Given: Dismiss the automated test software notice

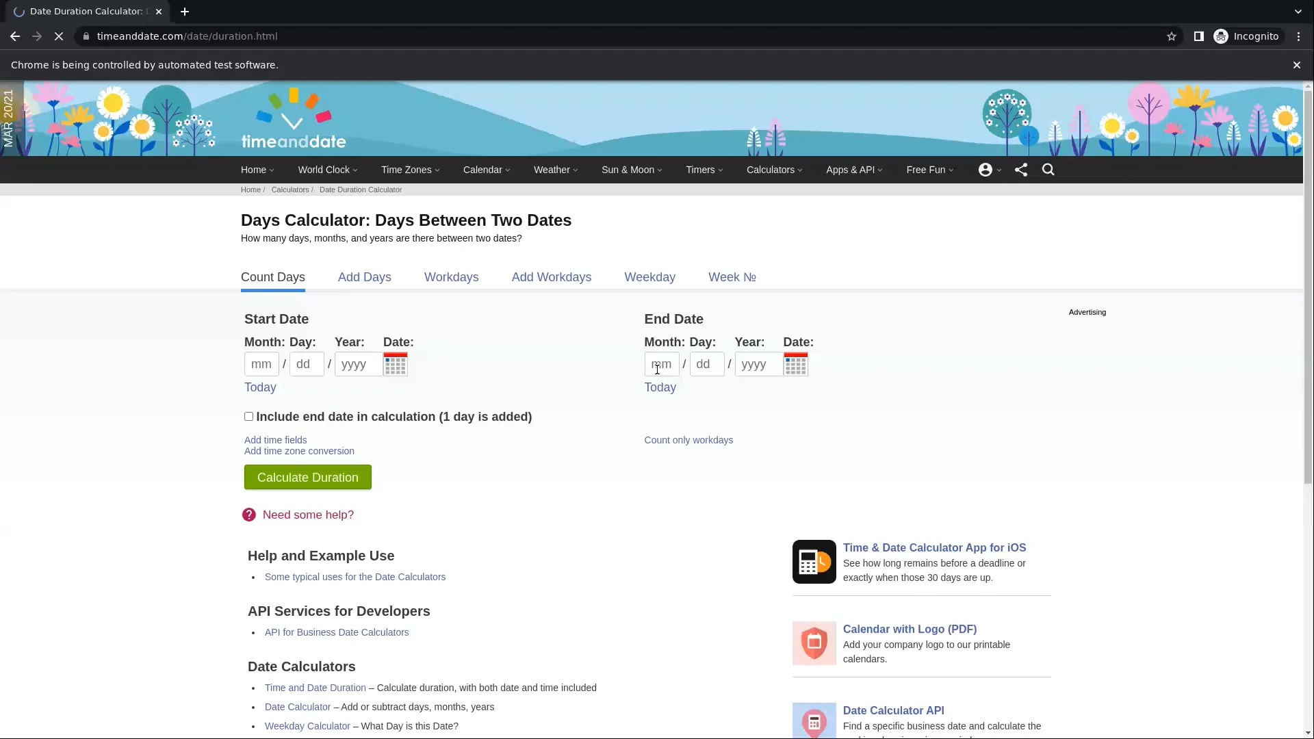Looking at the screenshot, I should pos(1297,65).
